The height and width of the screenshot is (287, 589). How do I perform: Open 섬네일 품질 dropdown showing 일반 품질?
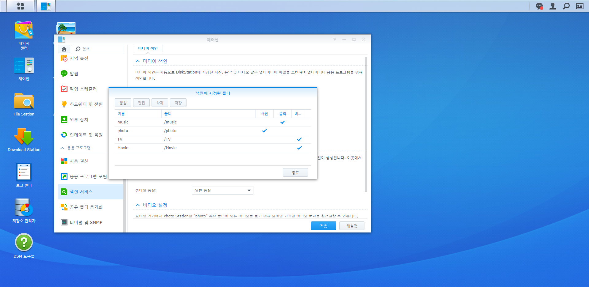[x=222, y=190]
